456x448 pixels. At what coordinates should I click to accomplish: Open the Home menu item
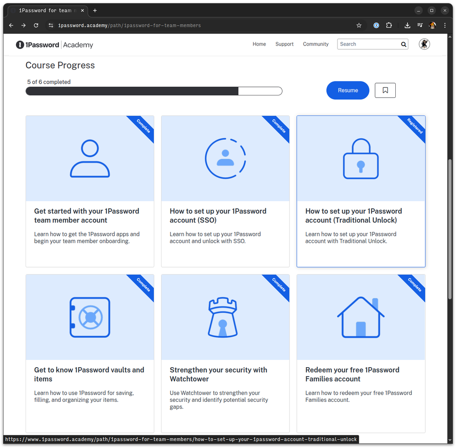(259, 44)
